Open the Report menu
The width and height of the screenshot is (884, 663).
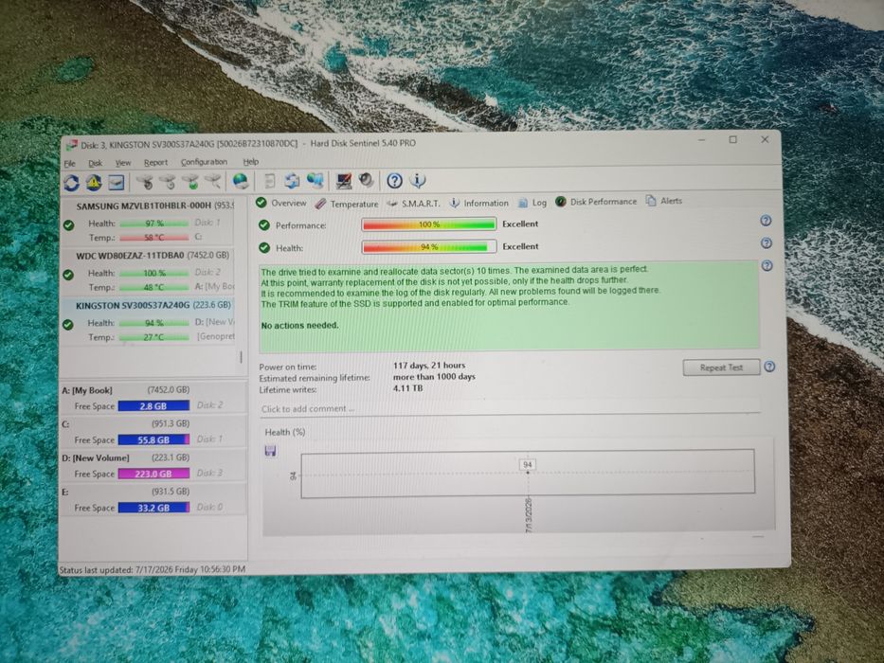155,162
